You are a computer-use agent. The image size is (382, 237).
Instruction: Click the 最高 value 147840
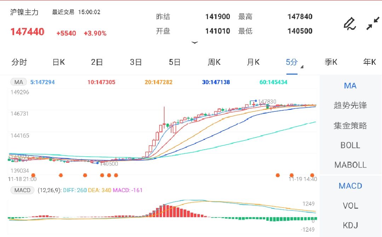pyautogui.click(x=300, y=17)
